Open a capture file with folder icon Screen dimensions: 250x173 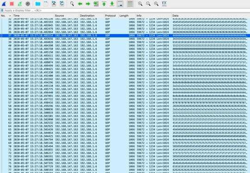coord(38,4)
